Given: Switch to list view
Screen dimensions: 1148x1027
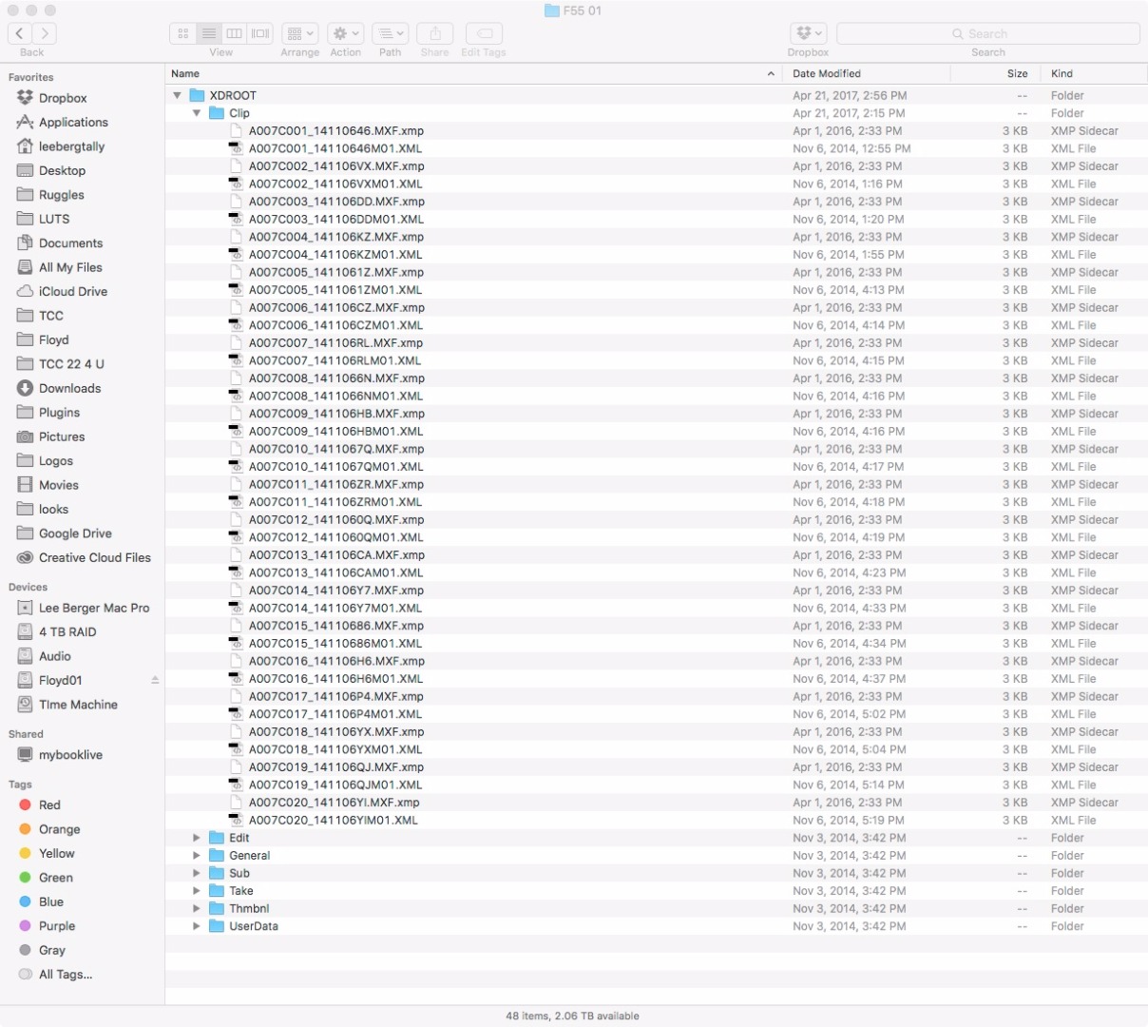Looking at the screenshot, I should pos(209,33).
